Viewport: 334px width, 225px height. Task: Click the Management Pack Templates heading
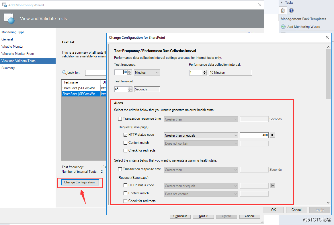pos(303,19)
